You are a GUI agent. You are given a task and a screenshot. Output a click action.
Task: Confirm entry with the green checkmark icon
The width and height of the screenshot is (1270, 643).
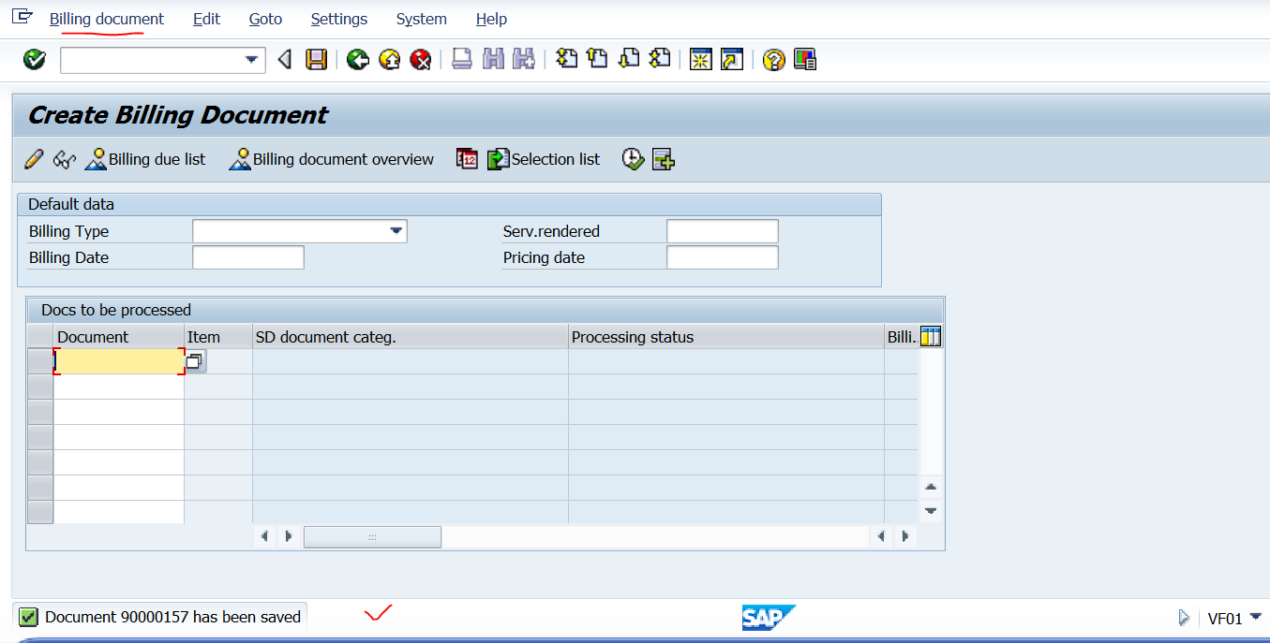tap(34, 58)
